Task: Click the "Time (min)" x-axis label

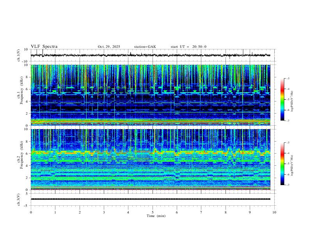Action: click(x=156, y=216)
